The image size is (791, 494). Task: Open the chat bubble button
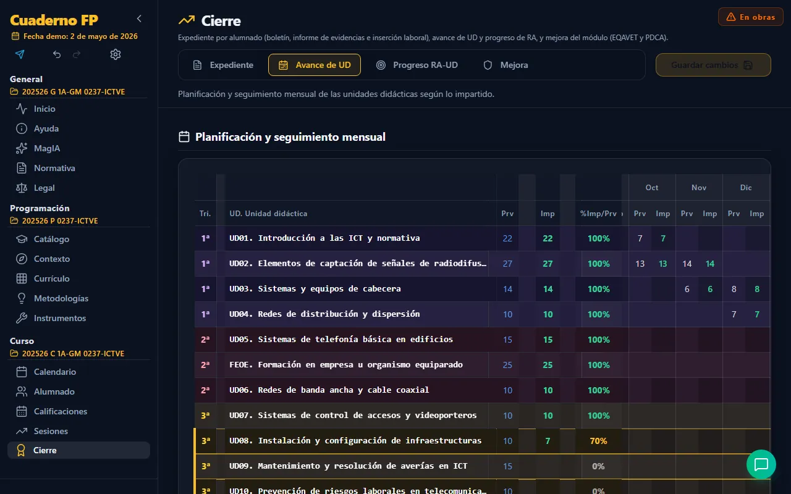761,464
